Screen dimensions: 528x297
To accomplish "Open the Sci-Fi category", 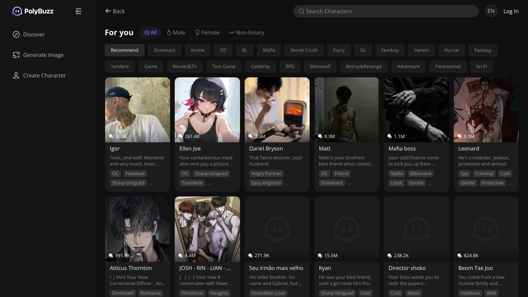I will tap(482, 67).
